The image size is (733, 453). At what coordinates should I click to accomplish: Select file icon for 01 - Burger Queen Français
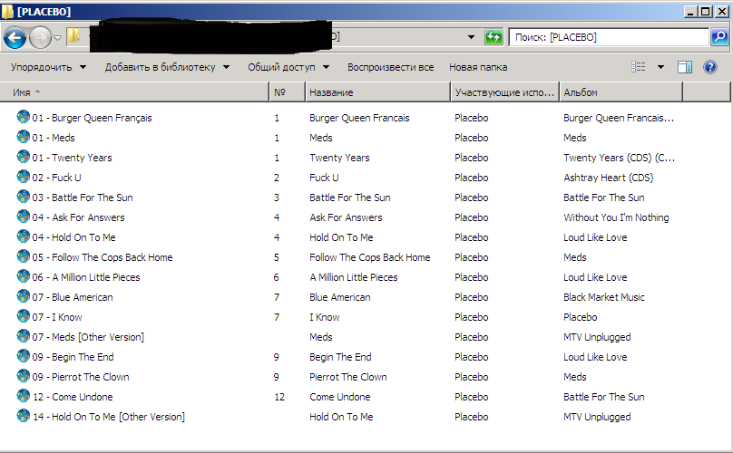coord(23,117)
